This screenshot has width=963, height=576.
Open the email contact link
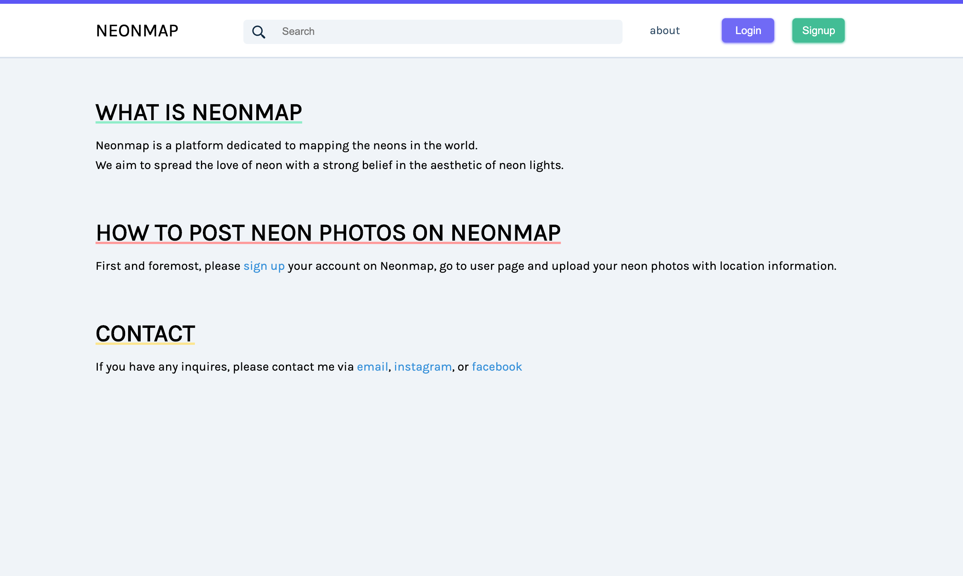point(372,366)
